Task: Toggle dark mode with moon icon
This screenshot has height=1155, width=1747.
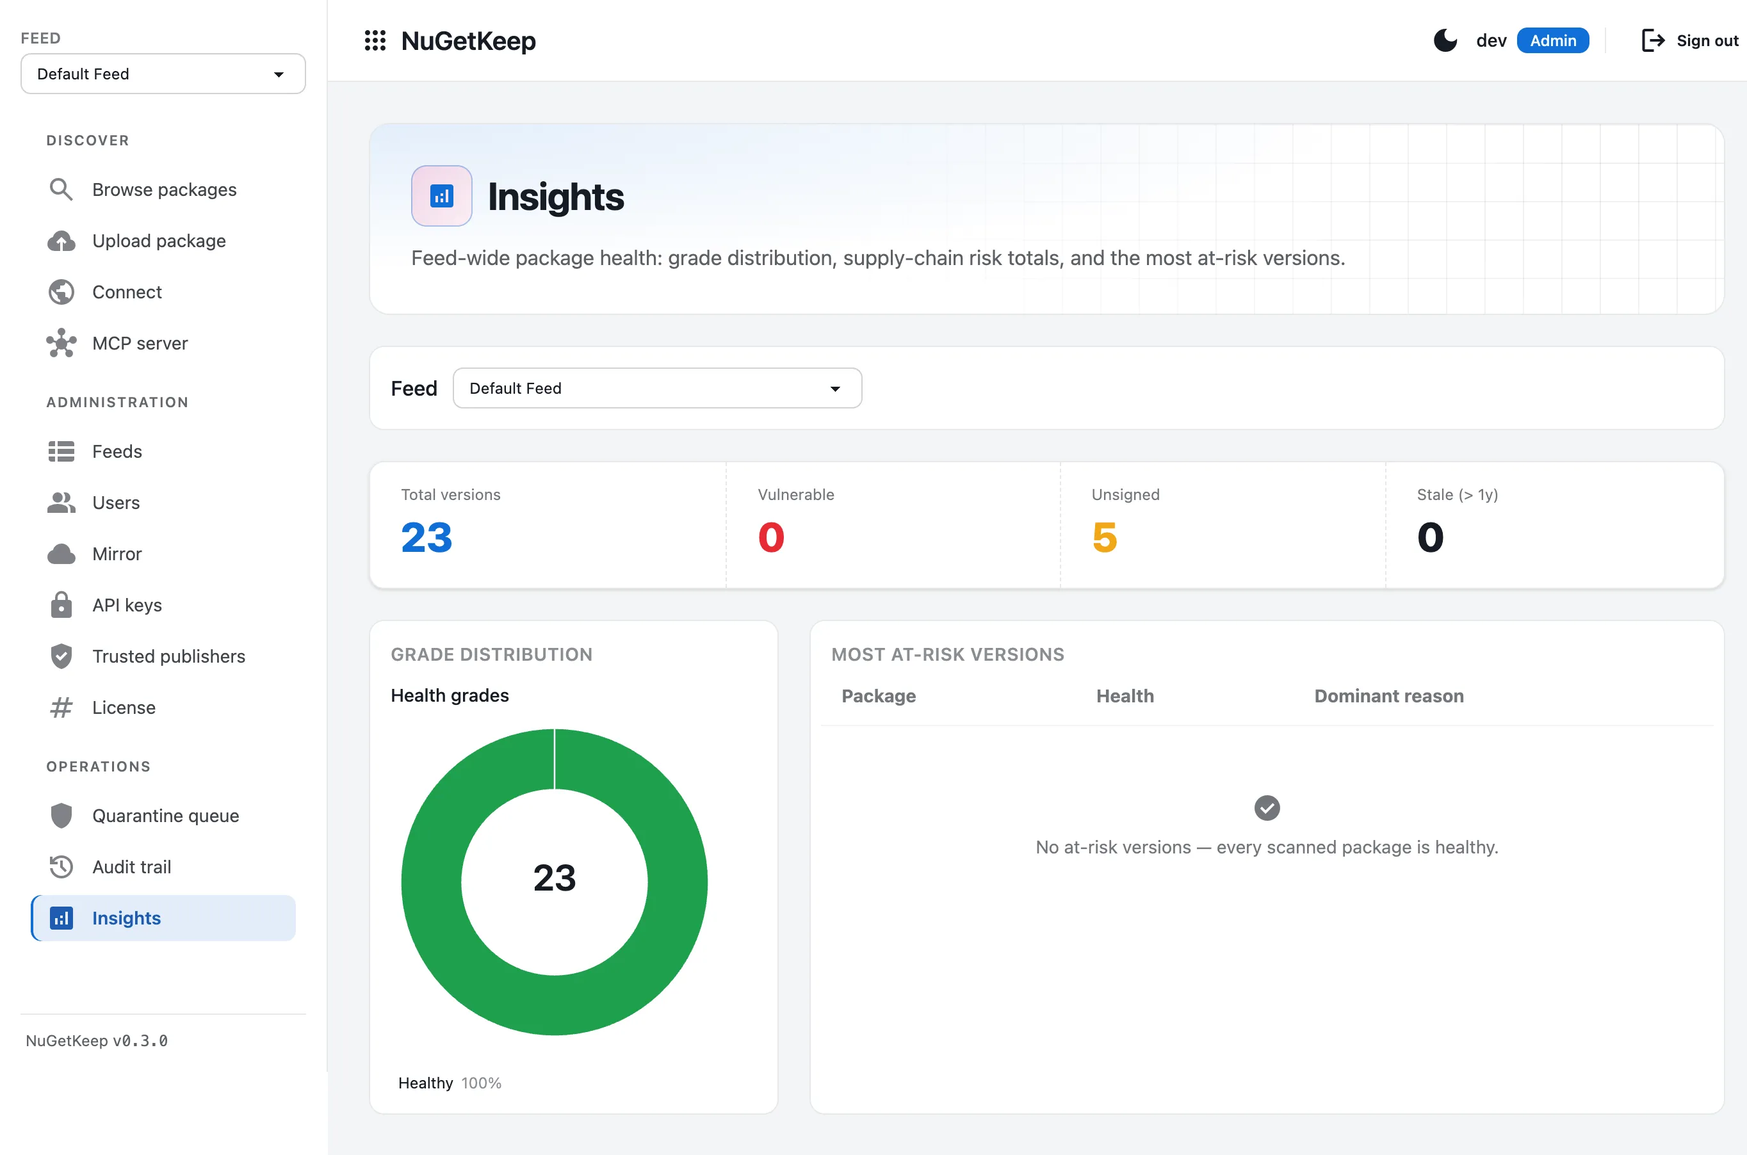Action: [1445, 40]
